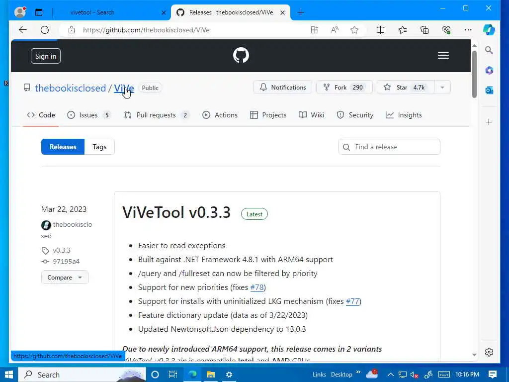
Task: Open the ViVe repository name link
Action: coord(124,88)
